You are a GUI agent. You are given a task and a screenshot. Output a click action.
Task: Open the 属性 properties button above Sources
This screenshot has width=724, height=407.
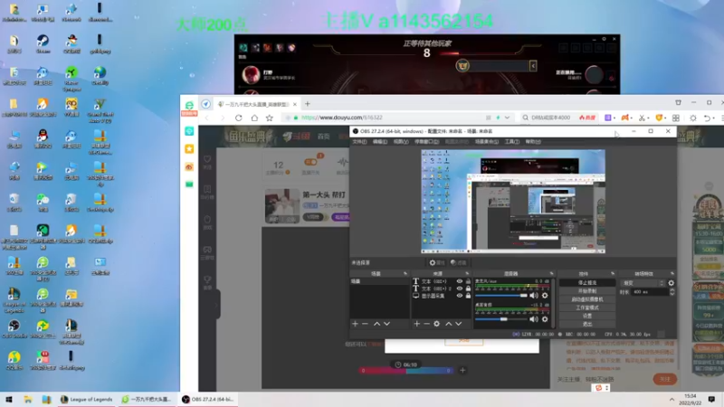[x=436, y=262]
